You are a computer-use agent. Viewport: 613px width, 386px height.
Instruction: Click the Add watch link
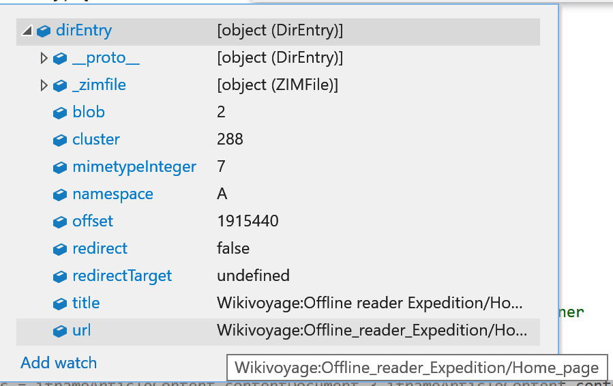[x=59, y=363]
